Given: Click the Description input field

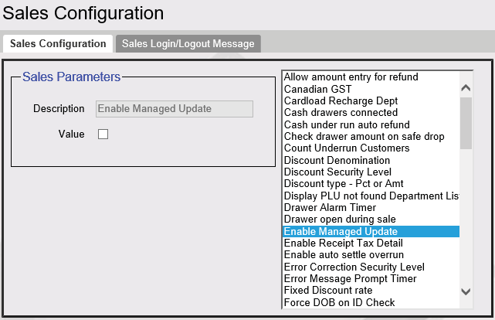Looking at the screenshot, I should [x=175, y=109].
